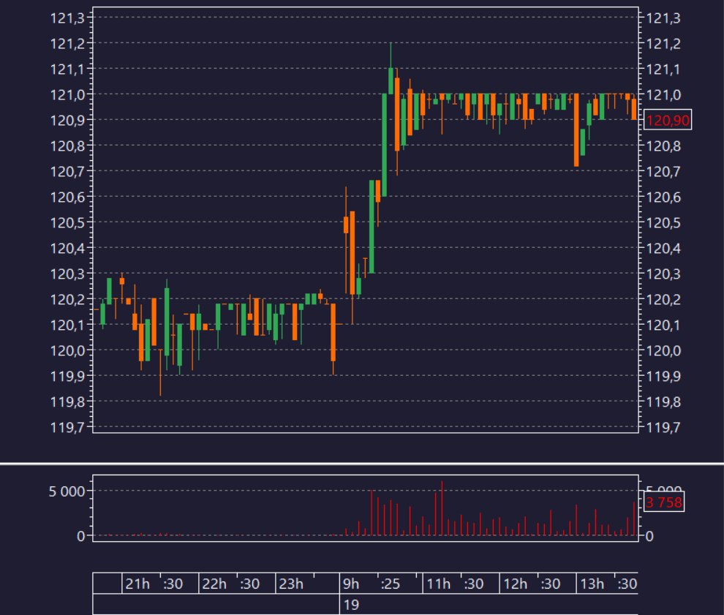Select the 11h time axis label
724x615 pixels.
pyautogui.click(x=438, y=584)
